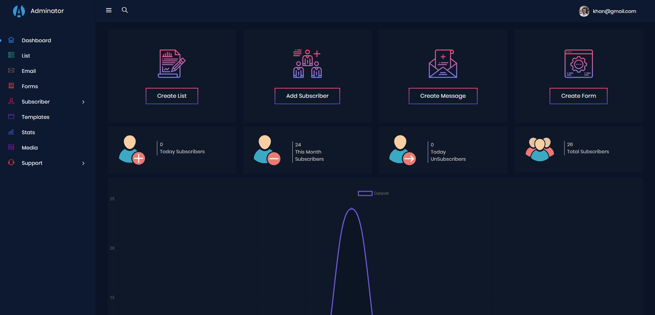The image size is (655, 315).
Task: Click the Create Form gear window icon
Action: point(578,64)
